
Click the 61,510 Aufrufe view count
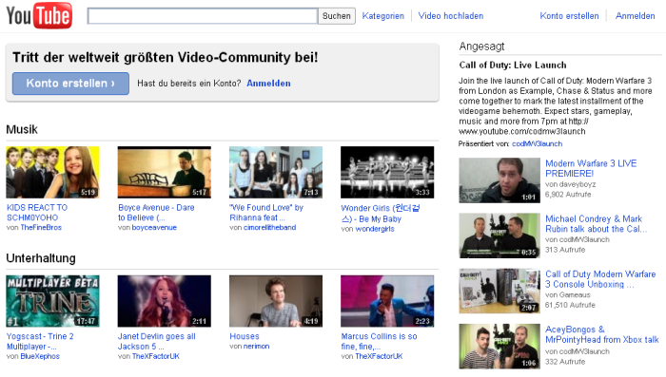[x=570, y=305]
